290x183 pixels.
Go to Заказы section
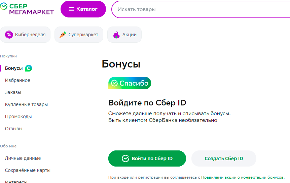[x=13, y=92]
